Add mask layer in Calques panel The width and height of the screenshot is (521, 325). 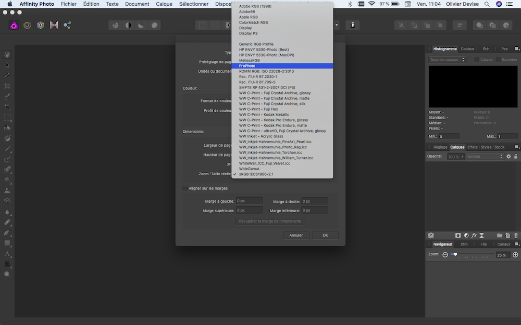point(458,236)
